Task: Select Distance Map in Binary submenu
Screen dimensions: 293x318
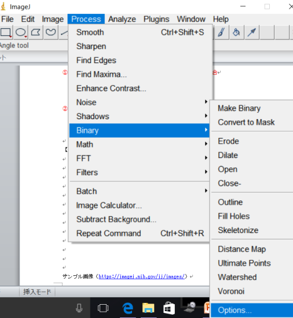Action: (252, 249)
